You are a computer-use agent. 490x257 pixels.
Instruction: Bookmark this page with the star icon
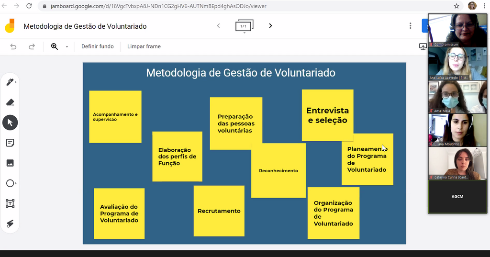coord(457,6)
